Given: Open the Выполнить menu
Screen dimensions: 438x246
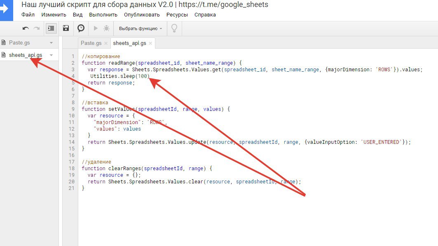Looking at the screenshot, I should click(x=103, y=14).
